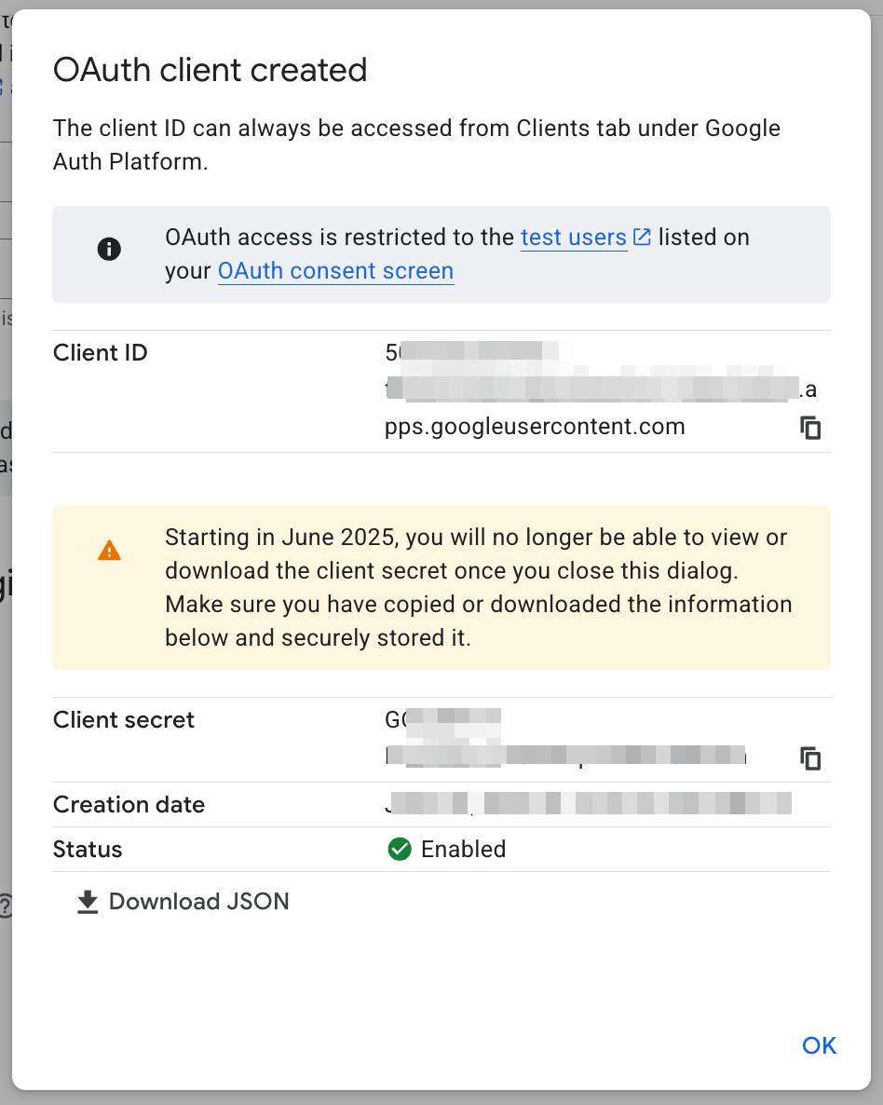Click the blurred Creation date value

(589, 803)
